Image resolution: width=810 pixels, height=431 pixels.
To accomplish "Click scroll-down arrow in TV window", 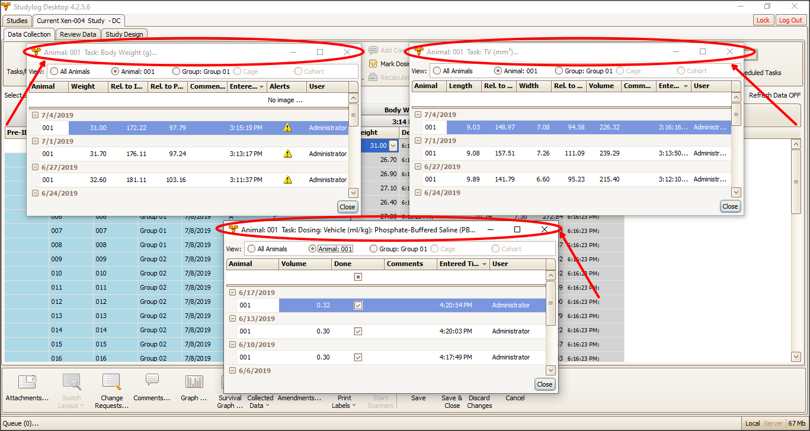I will 736,192.
